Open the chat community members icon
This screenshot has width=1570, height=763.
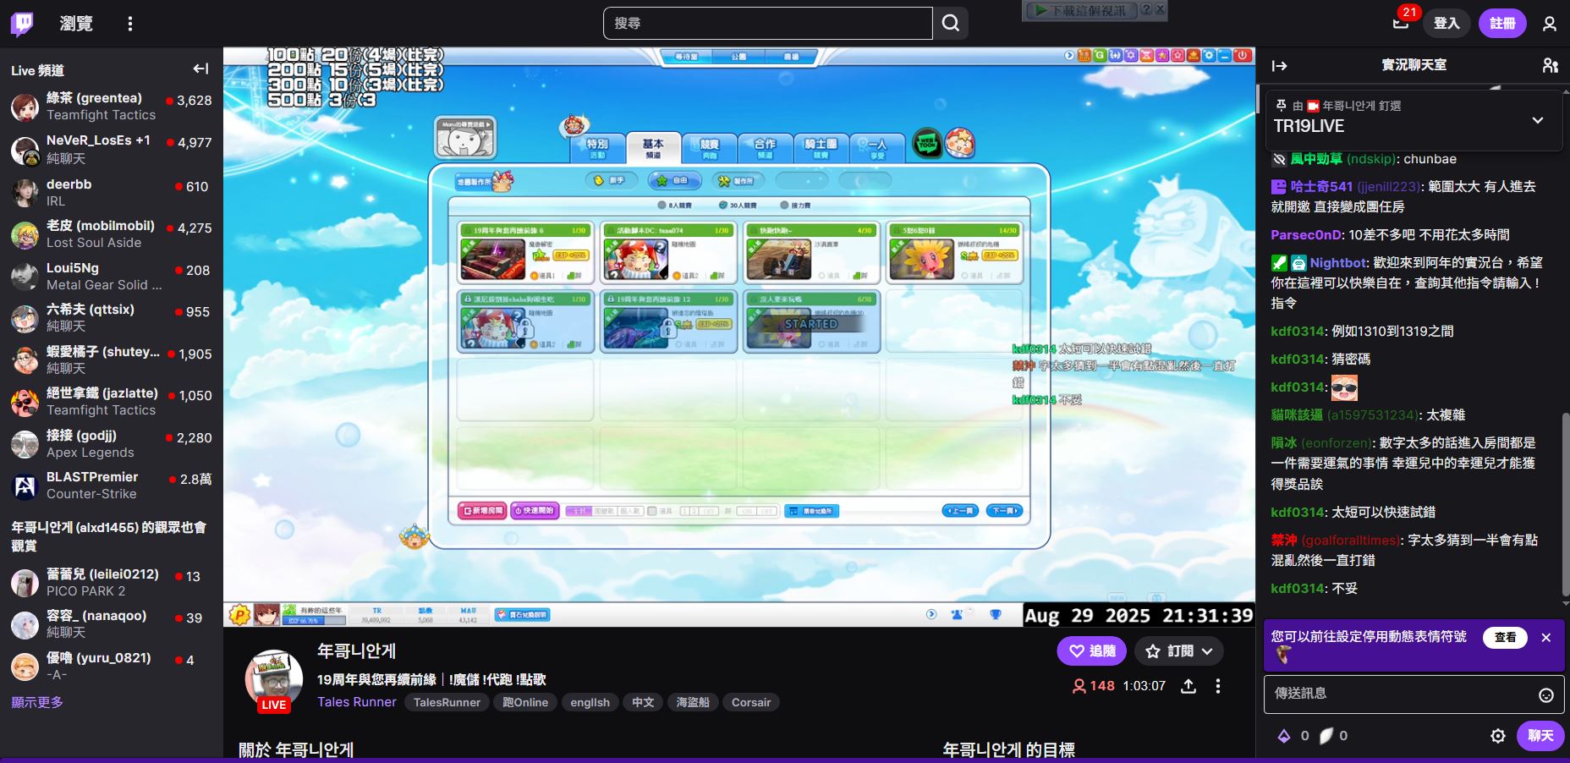(1550, 66)
